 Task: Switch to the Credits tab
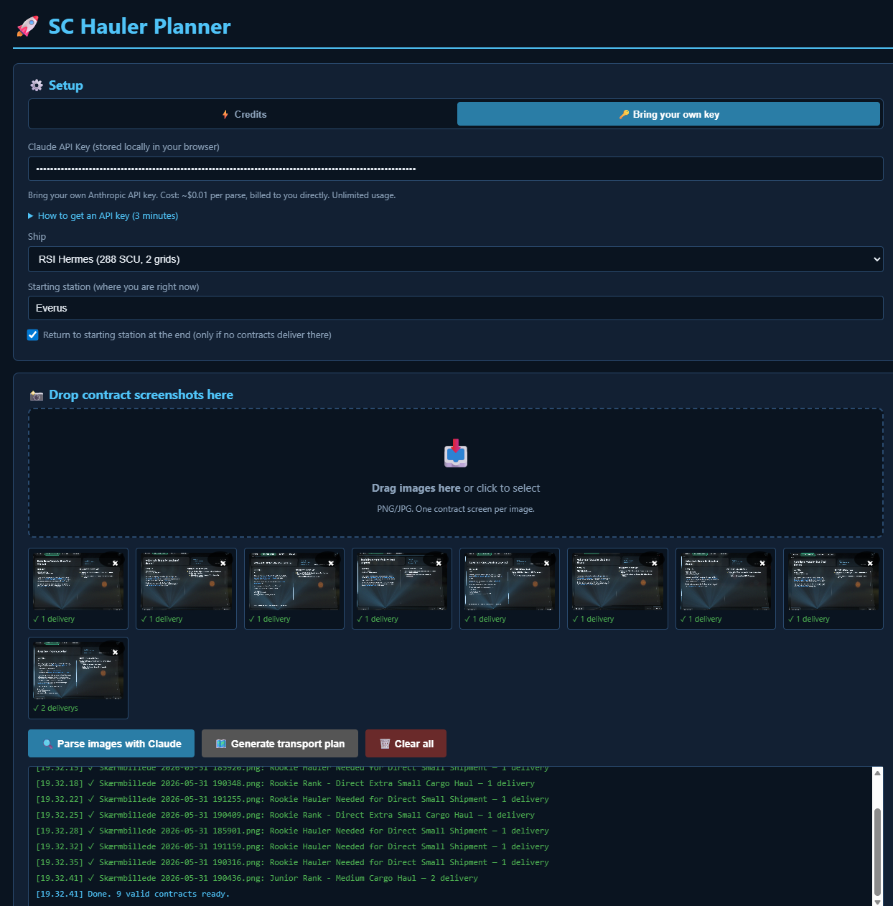point(244,114)
